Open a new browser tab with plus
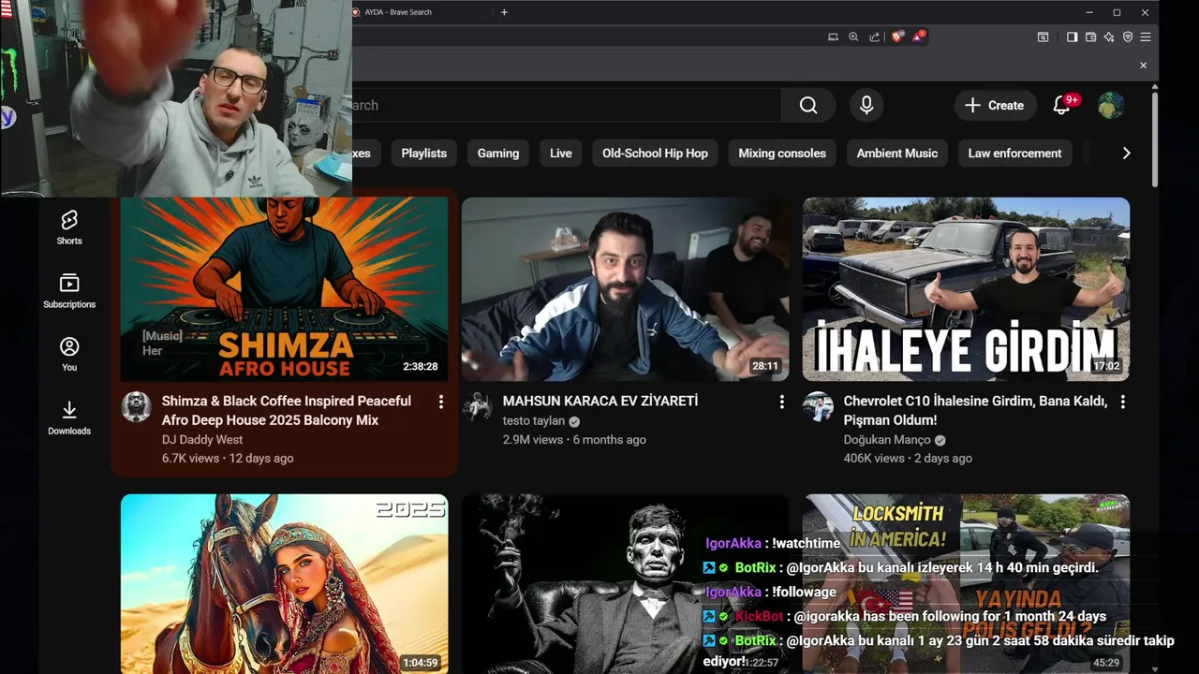Viewport: 1199px width, 674px height. tap(504, 12)
